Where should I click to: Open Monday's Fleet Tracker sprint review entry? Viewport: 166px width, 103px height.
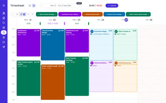(x=29, y=78)
